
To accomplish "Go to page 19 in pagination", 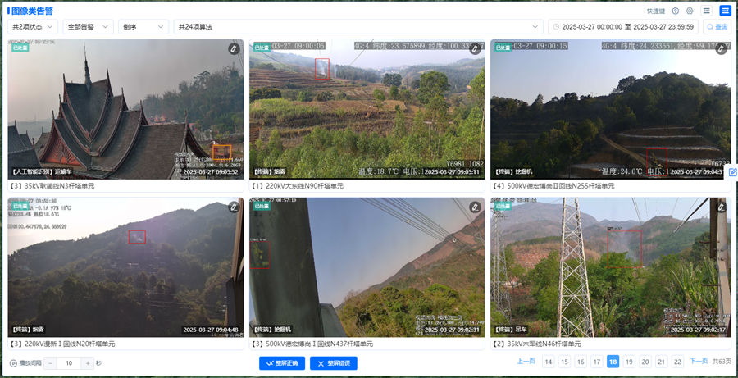I will coord(629,362).
